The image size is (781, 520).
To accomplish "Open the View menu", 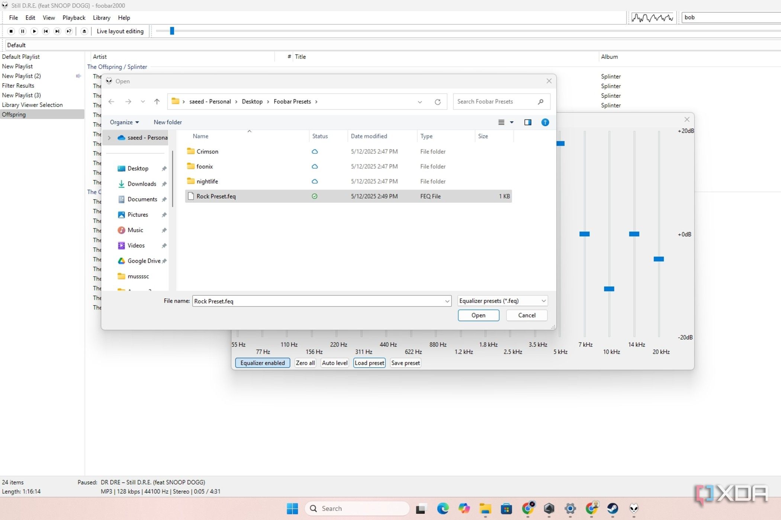I will [49, 18].
